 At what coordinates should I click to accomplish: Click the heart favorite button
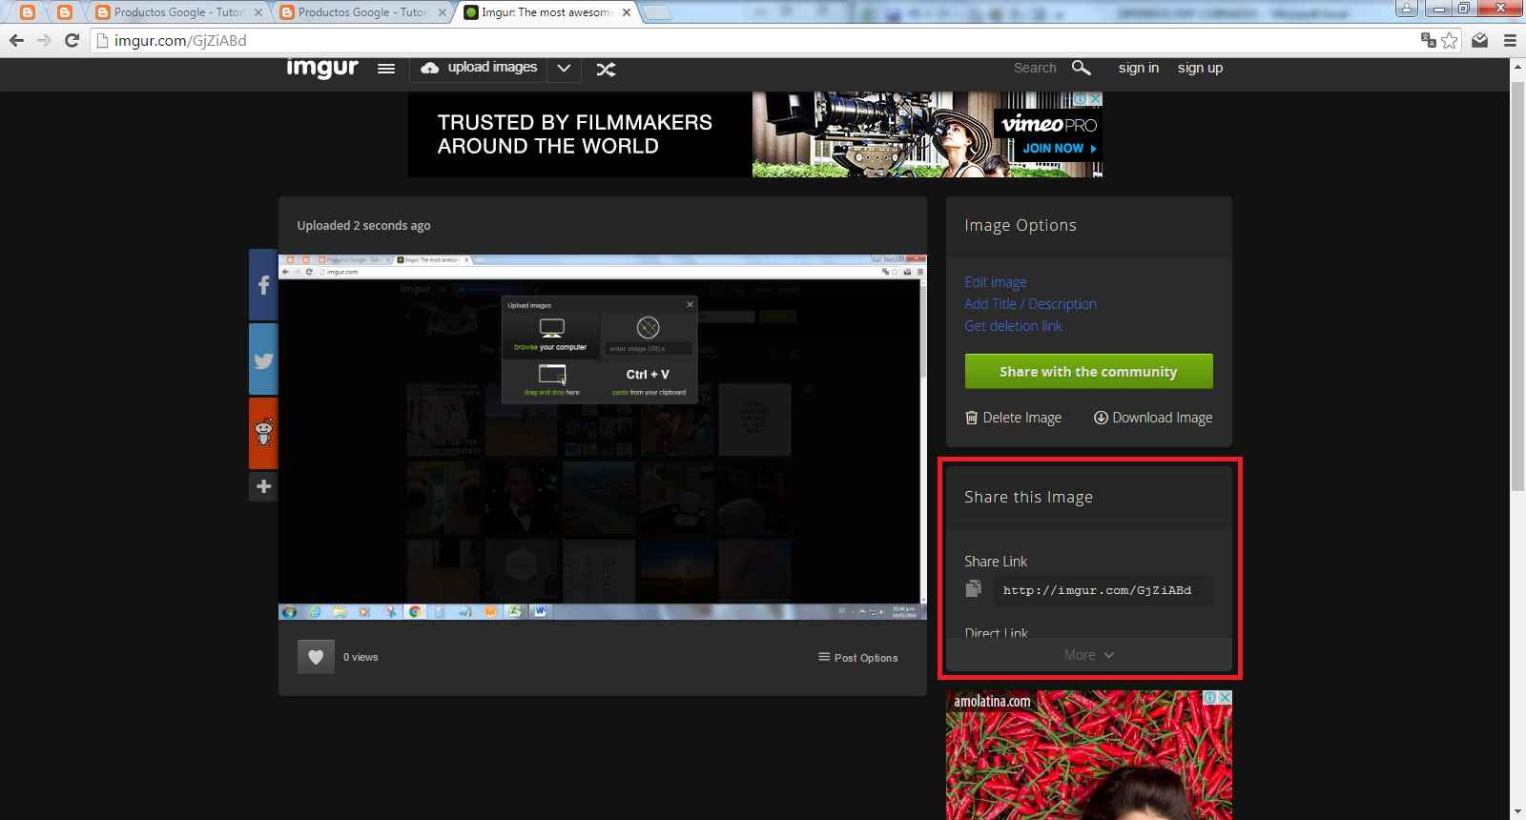coord(316,657)
